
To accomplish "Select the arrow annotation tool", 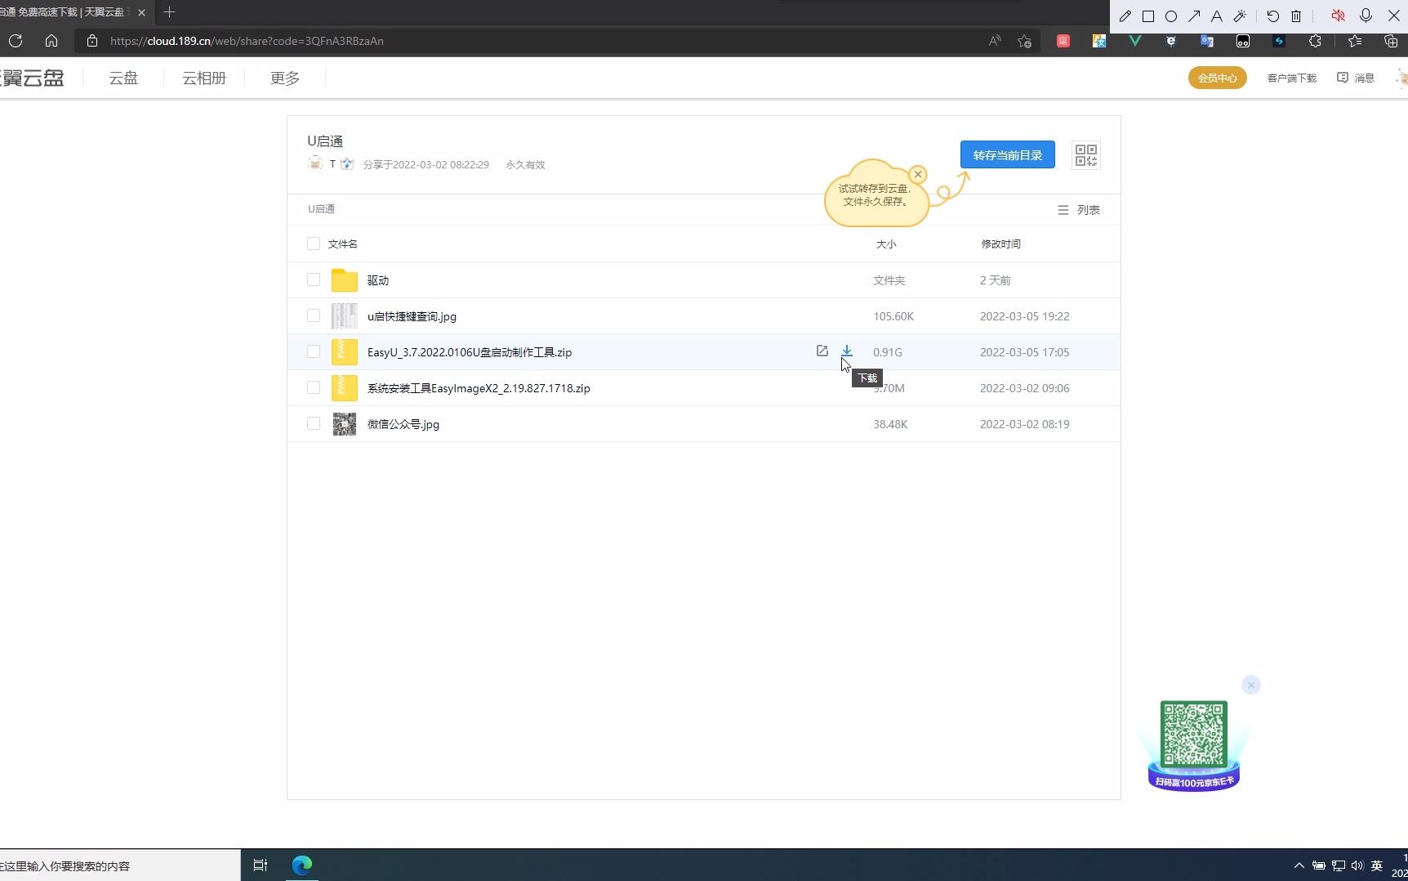I will pos(1194,16).
